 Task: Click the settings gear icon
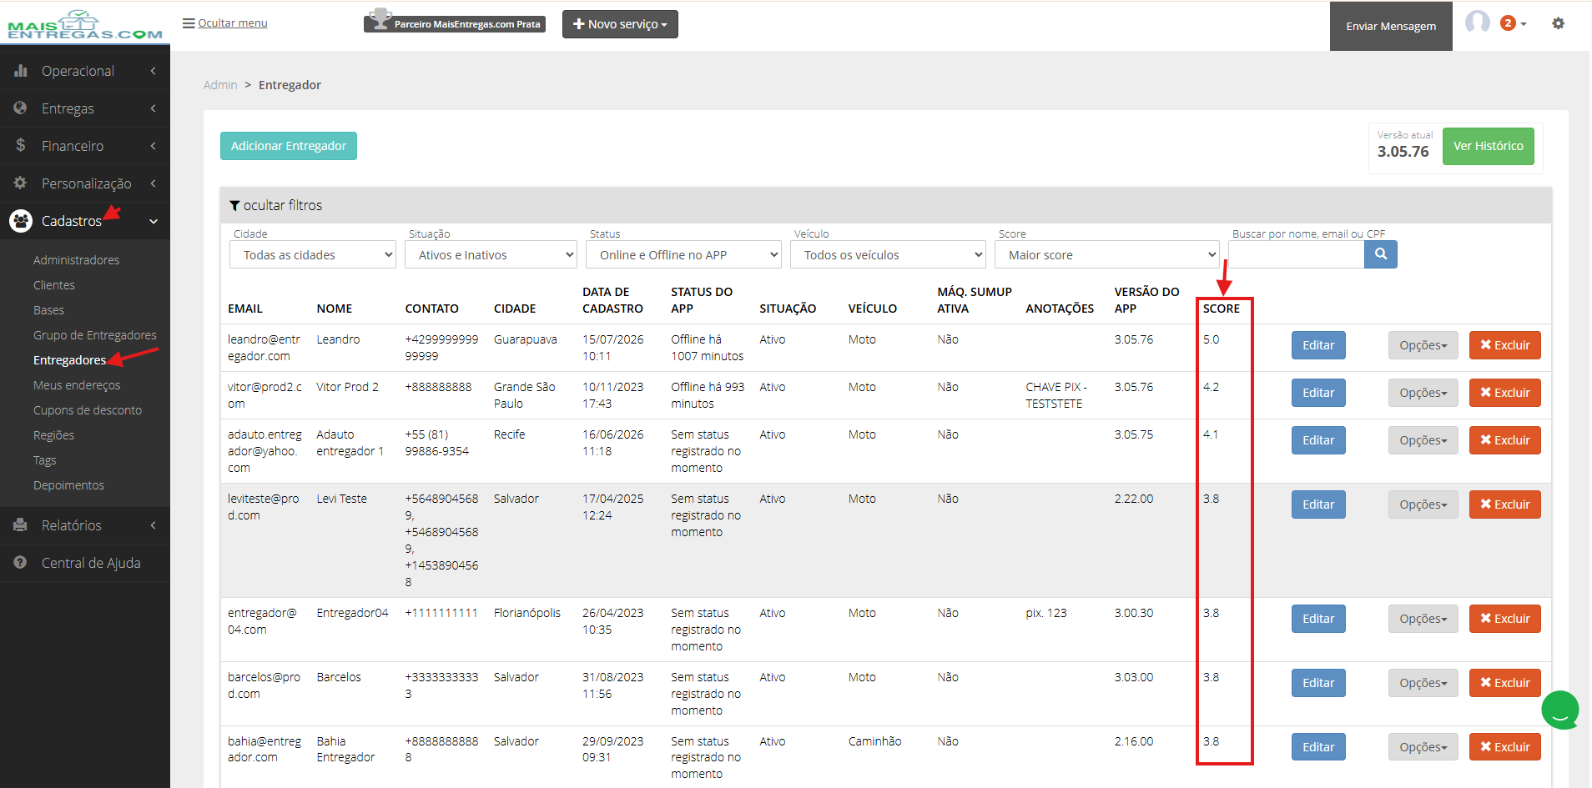pyautogui.click(x=1558, y=23)
